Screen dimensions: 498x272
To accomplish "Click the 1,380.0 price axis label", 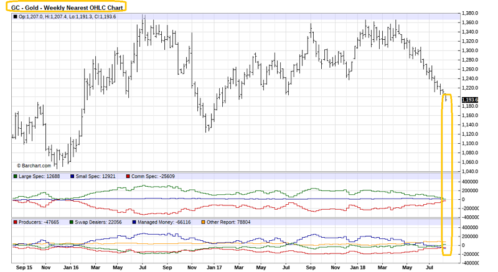I will [x=470, y=13].
